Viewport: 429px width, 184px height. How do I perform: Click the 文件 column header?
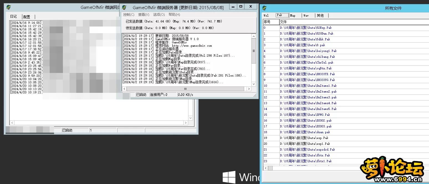coord(354,22)
